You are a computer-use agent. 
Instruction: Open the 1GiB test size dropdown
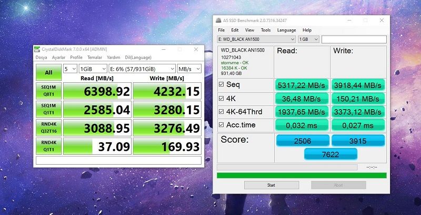tap(93, 69)
